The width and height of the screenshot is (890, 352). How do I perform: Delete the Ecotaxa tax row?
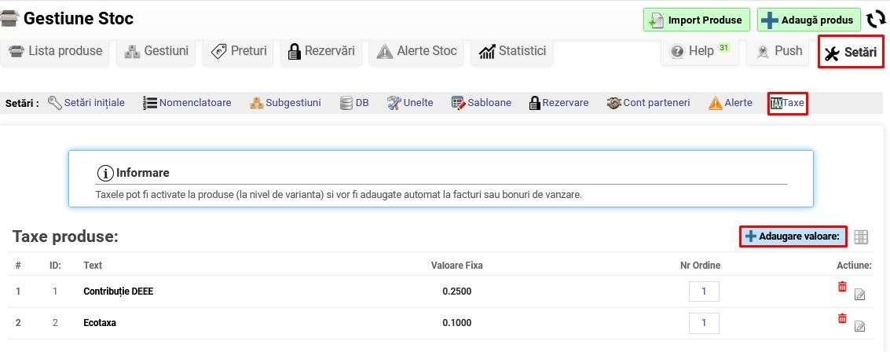842,318
